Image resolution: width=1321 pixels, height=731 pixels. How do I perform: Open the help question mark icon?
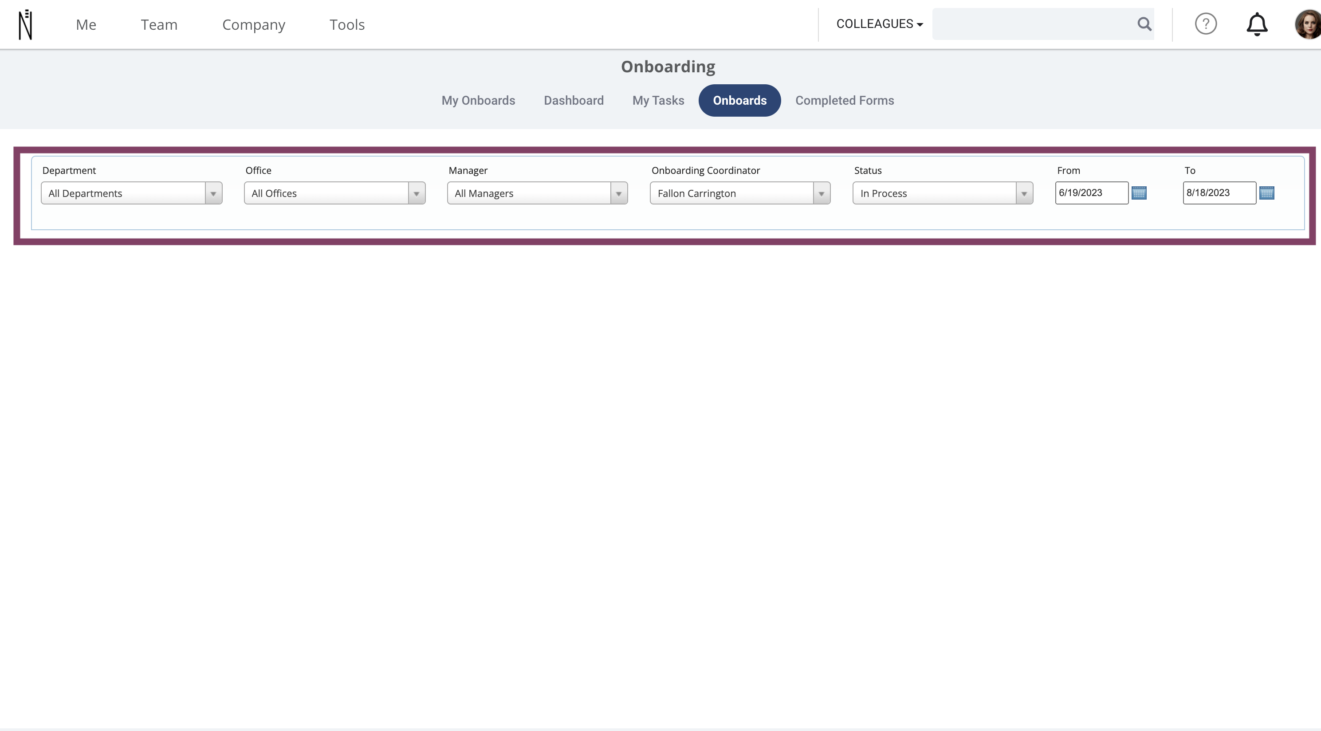point(1206,24)
